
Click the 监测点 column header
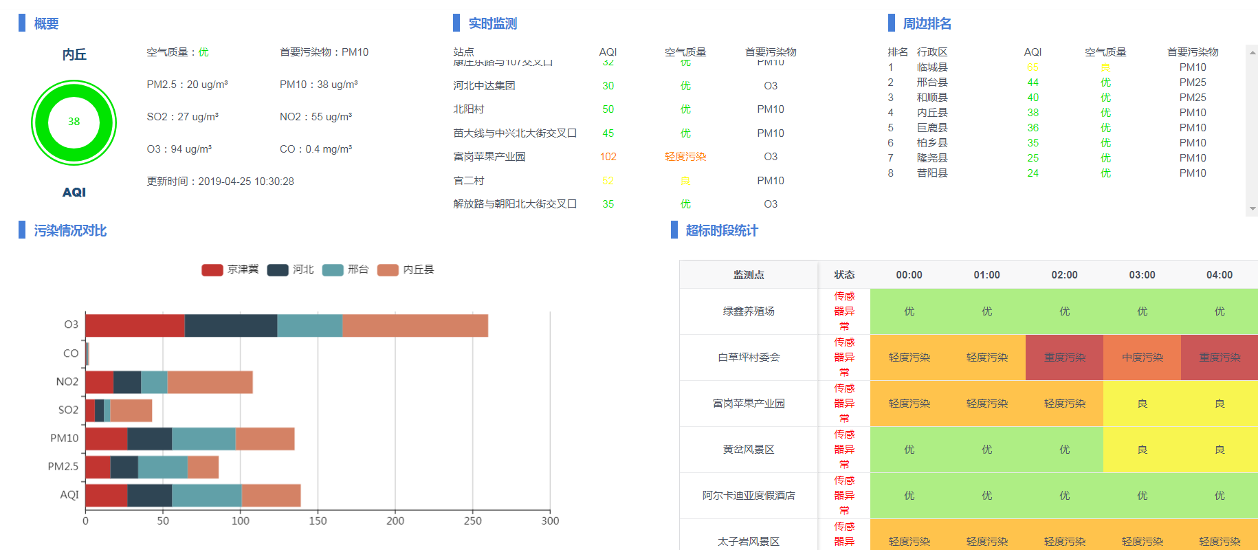coord(749,275)
